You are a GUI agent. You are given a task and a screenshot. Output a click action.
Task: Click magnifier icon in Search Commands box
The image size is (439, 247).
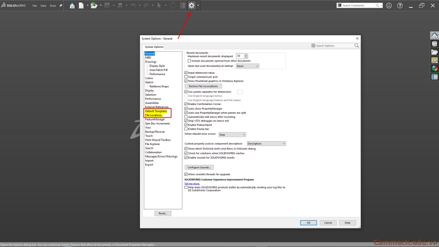[x=377, y=5]
